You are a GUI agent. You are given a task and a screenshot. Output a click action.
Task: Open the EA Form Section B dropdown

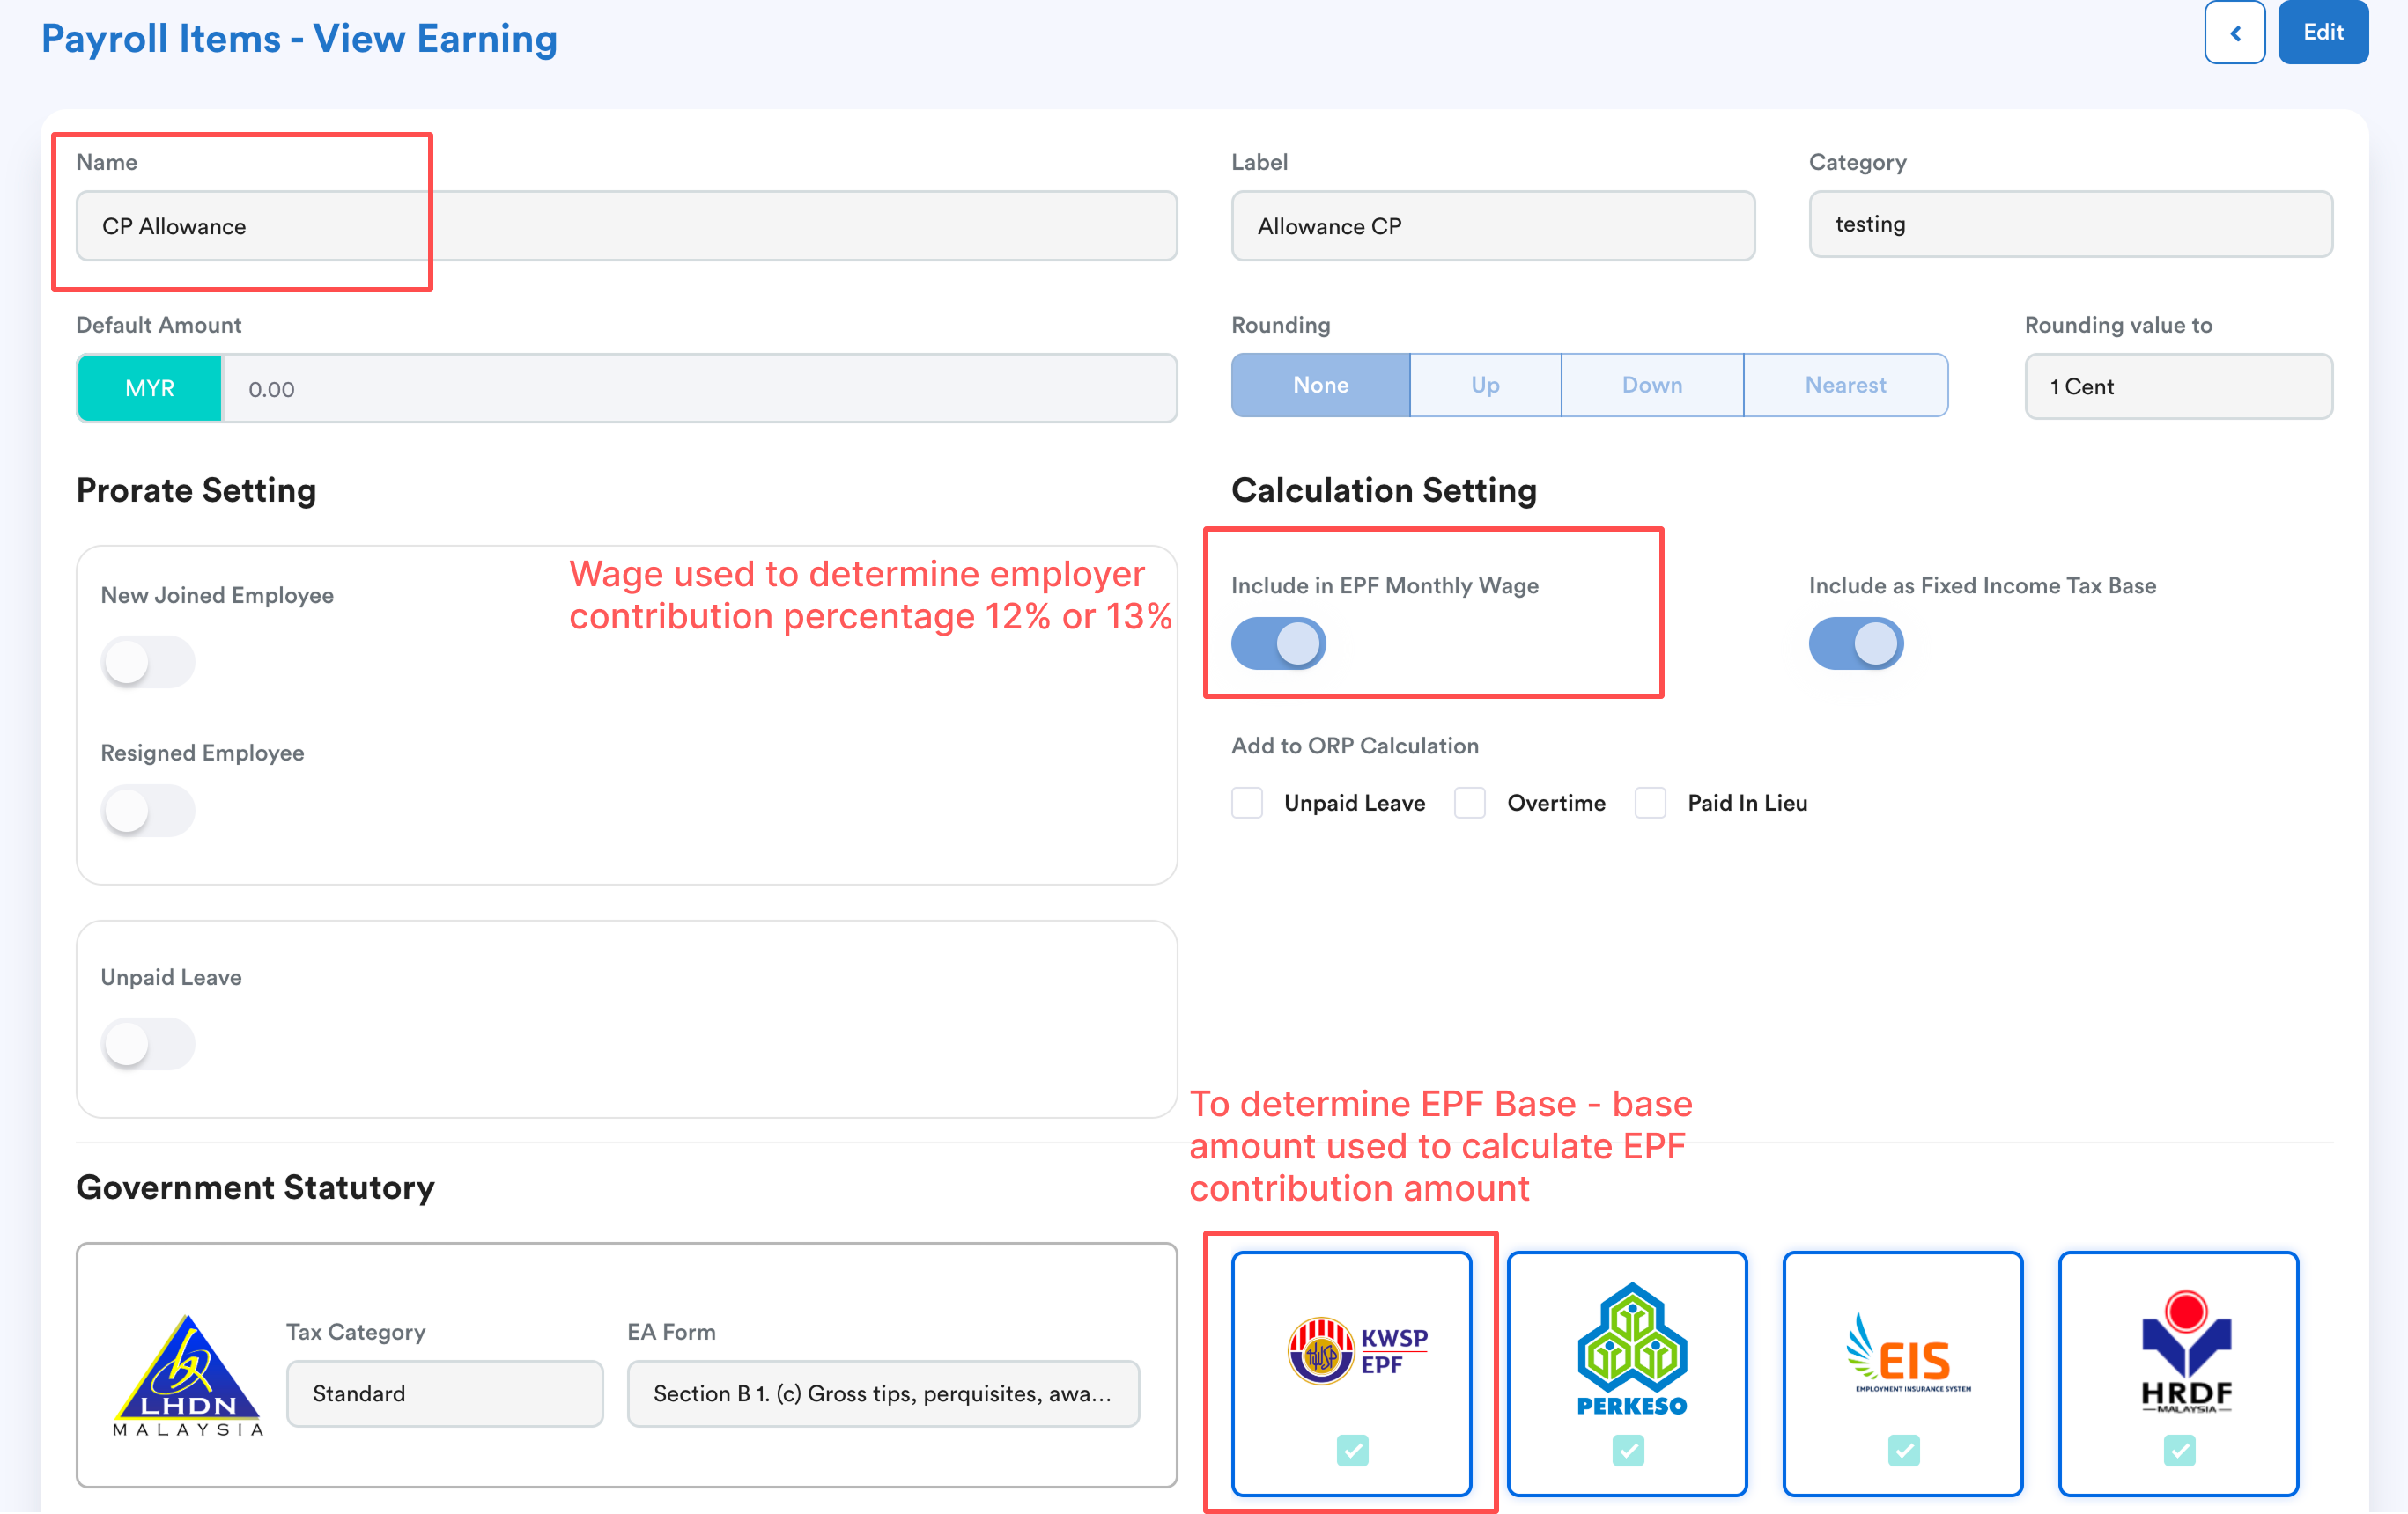pos(882,1393)
